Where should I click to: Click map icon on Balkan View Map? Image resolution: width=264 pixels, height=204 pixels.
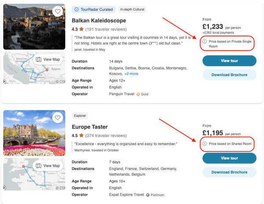(x=39, y=59)
